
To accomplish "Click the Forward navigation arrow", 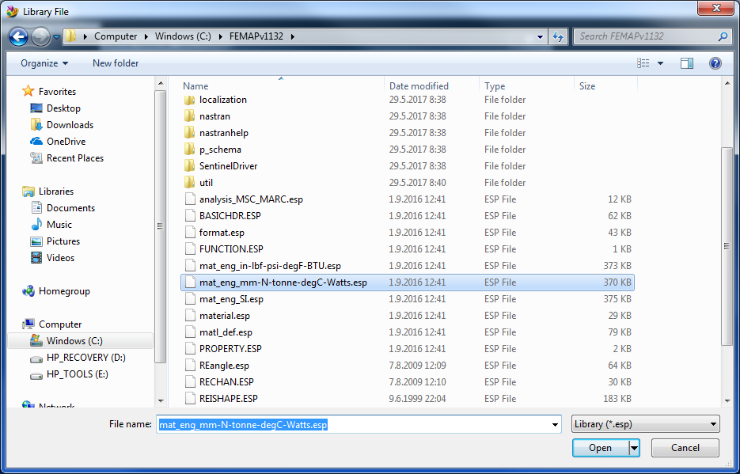I will click(x=40, y=36).
